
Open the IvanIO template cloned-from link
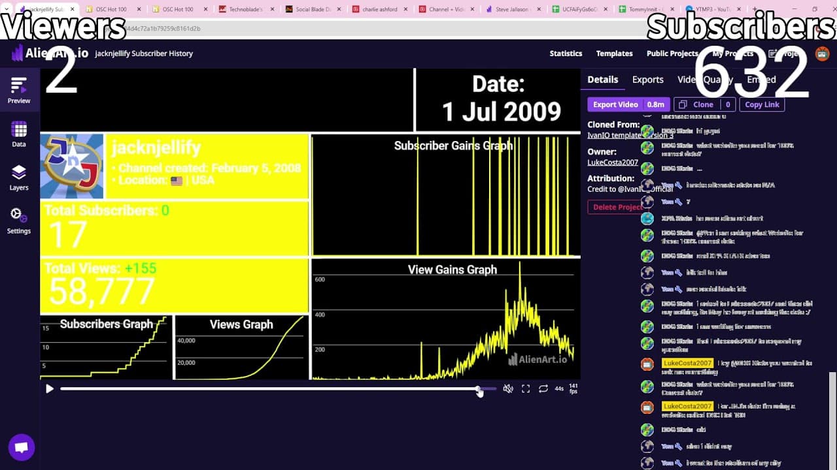pyautogui.click(x=630, y=135)
